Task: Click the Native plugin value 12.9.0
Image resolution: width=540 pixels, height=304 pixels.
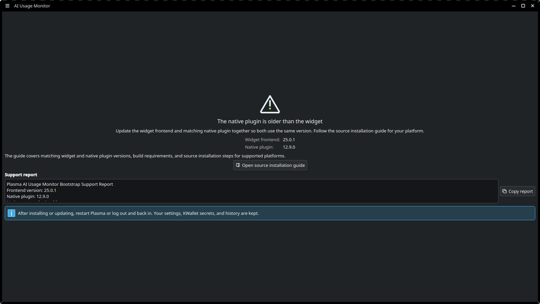Action: 289,147
